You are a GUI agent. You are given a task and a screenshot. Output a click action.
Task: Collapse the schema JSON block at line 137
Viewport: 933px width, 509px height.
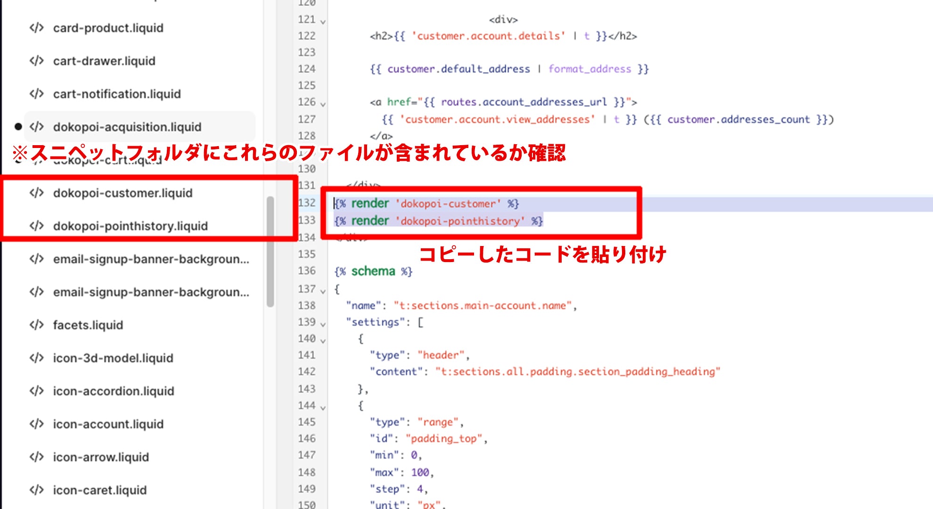322,289
